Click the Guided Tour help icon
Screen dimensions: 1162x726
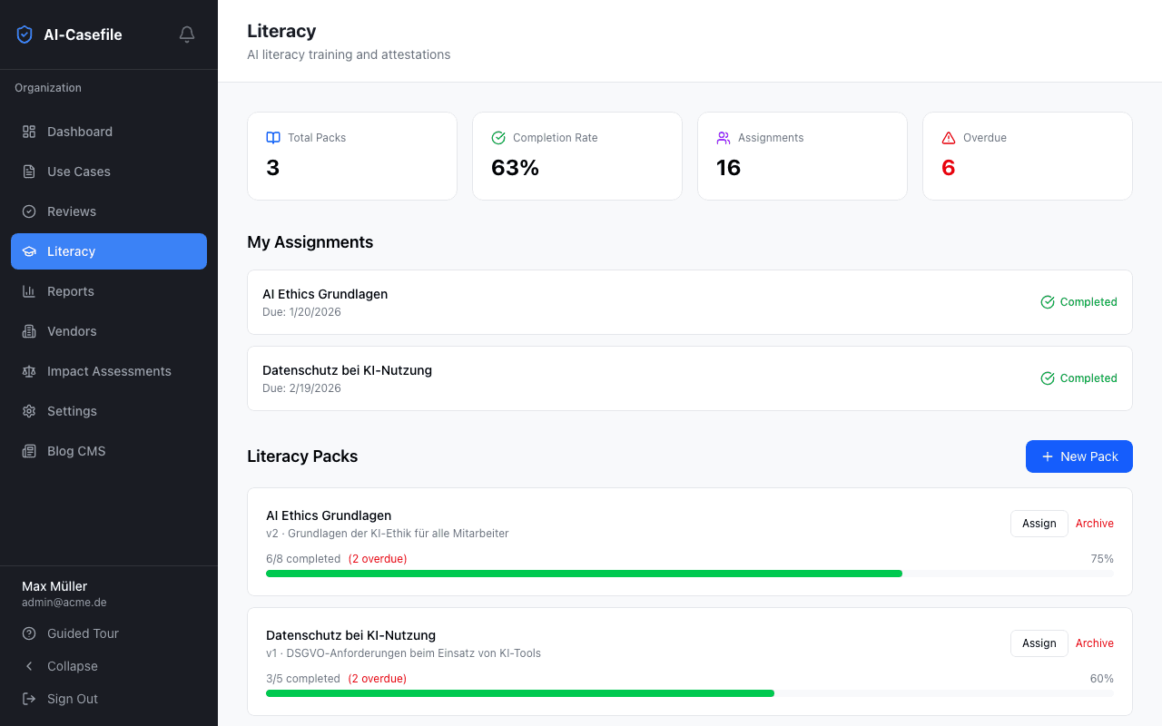tap(27, 633)
